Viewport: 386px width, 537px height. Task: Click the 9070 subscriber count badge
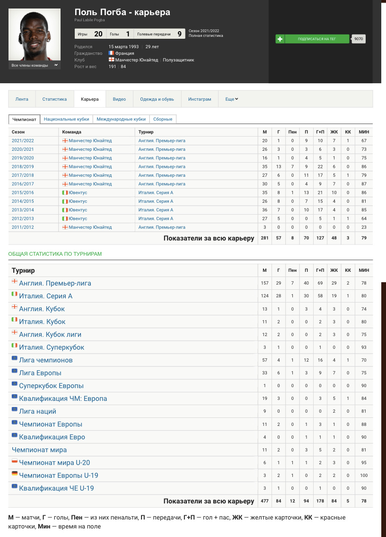359,39
